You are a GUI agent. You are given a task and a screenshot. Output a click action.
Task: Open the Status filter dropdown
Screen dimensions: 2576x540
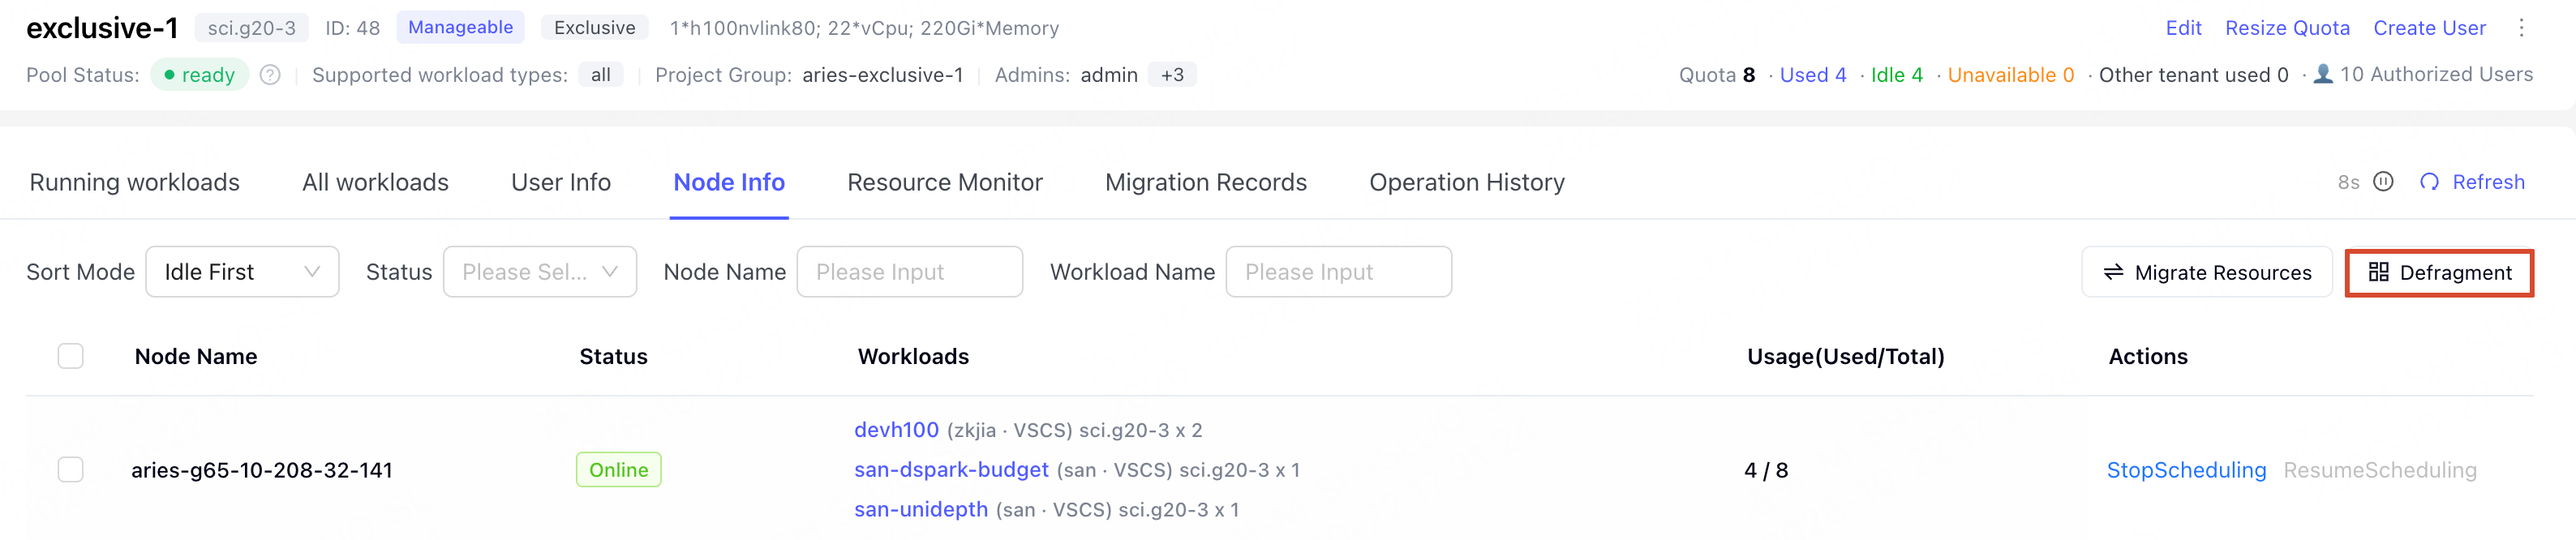pos(540,272)
